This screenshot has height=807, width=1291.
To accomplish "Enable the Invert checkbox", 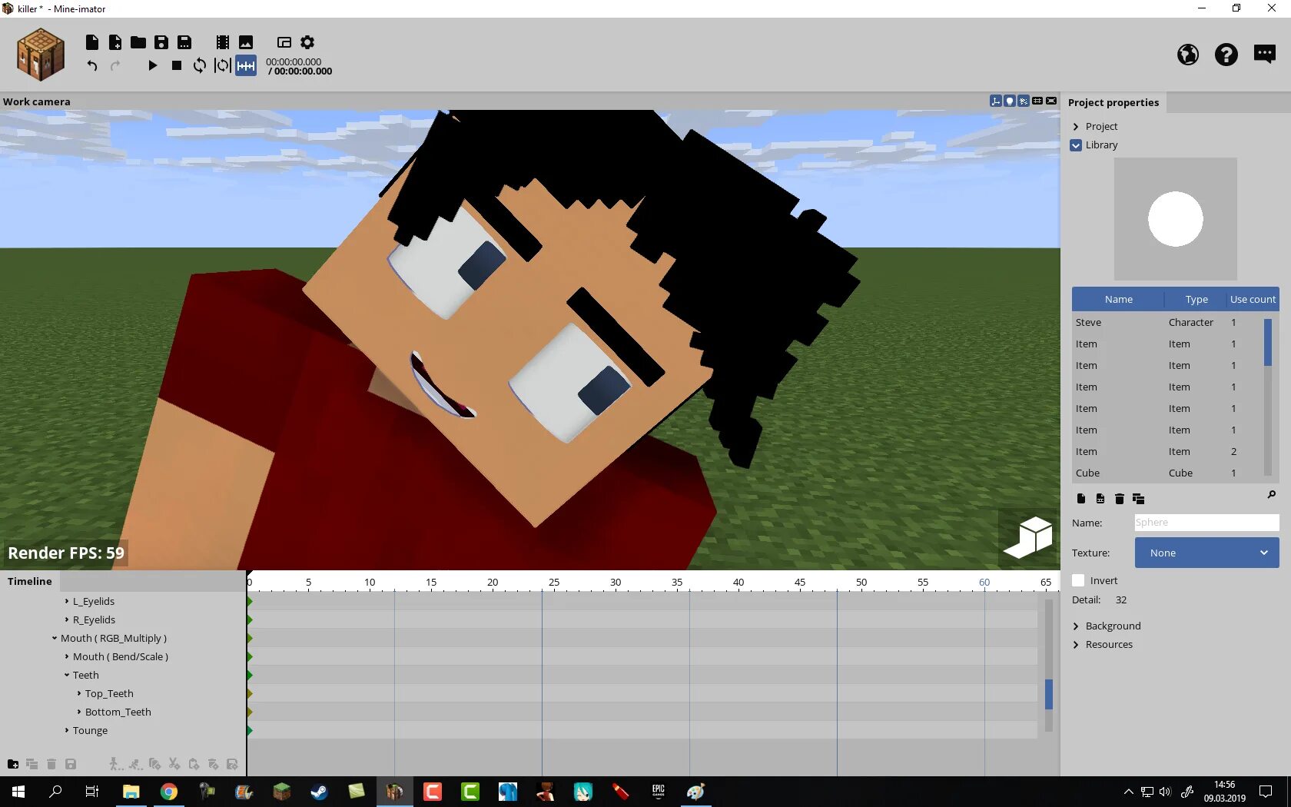I will click(x=1078, y=580).
